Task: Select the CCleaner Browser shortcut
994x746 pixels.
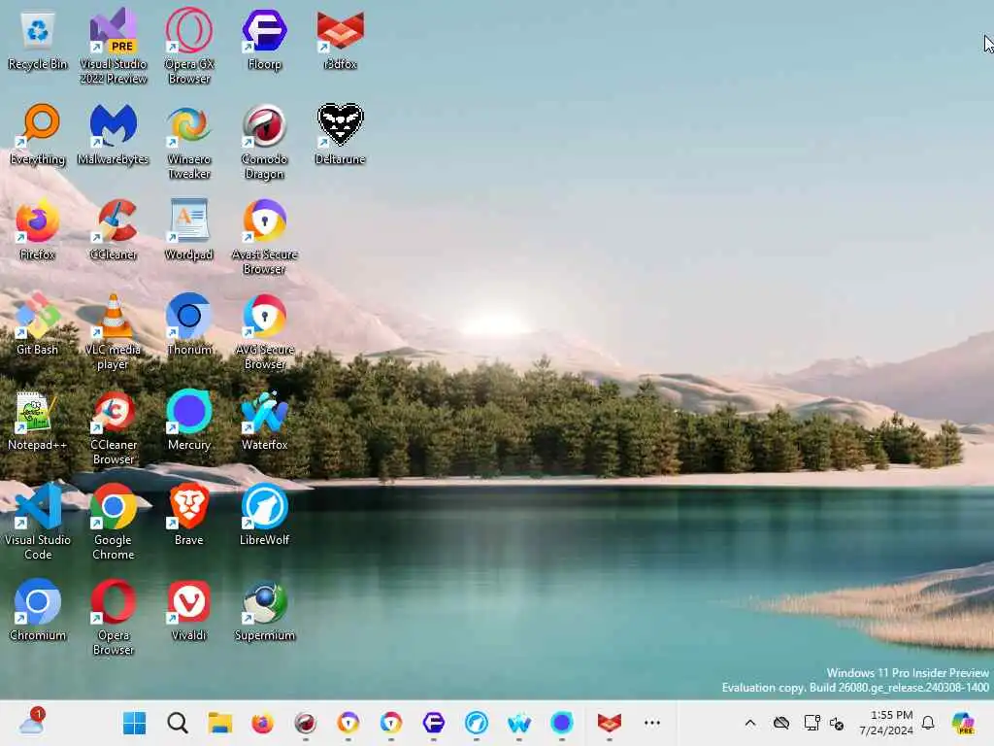Action: pyautogui.click(x=113, y=428)
